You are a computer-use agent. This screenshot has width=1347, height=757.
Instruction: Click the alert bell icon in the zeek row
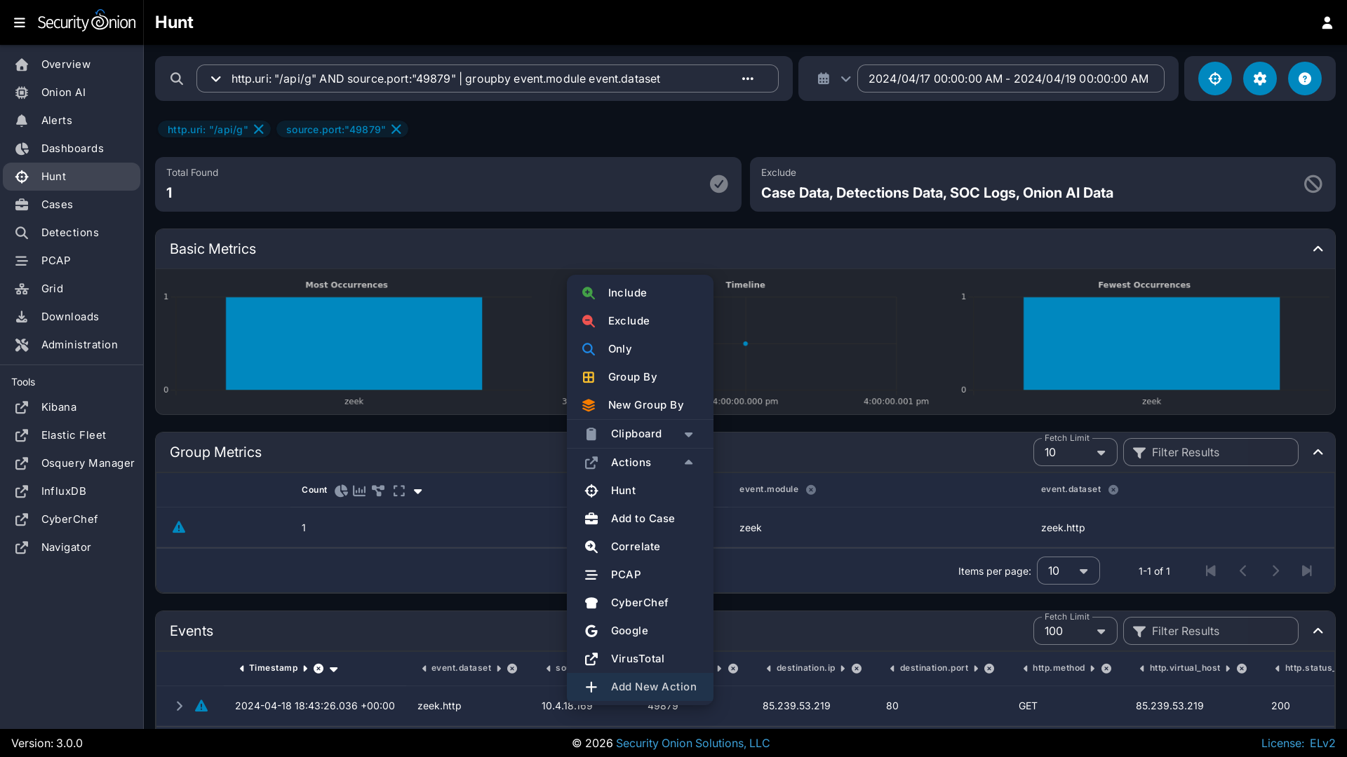179,527
